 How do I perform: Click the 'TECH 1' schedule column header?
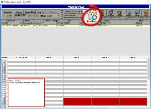(x=49, y=58)
